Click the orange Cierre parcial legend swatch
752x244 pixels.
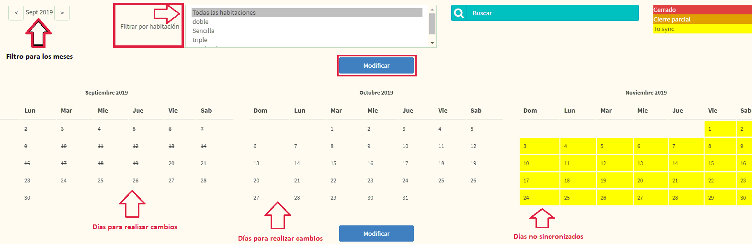point(702,20)
